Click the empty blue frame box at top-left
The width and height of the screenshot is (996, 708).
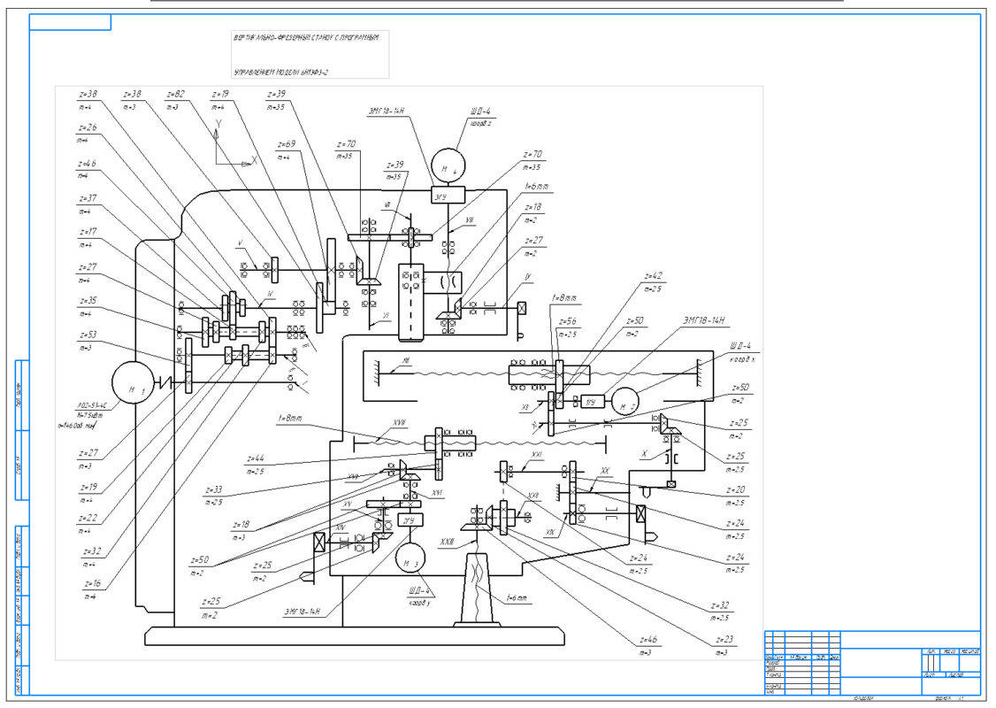click(70, 22)
